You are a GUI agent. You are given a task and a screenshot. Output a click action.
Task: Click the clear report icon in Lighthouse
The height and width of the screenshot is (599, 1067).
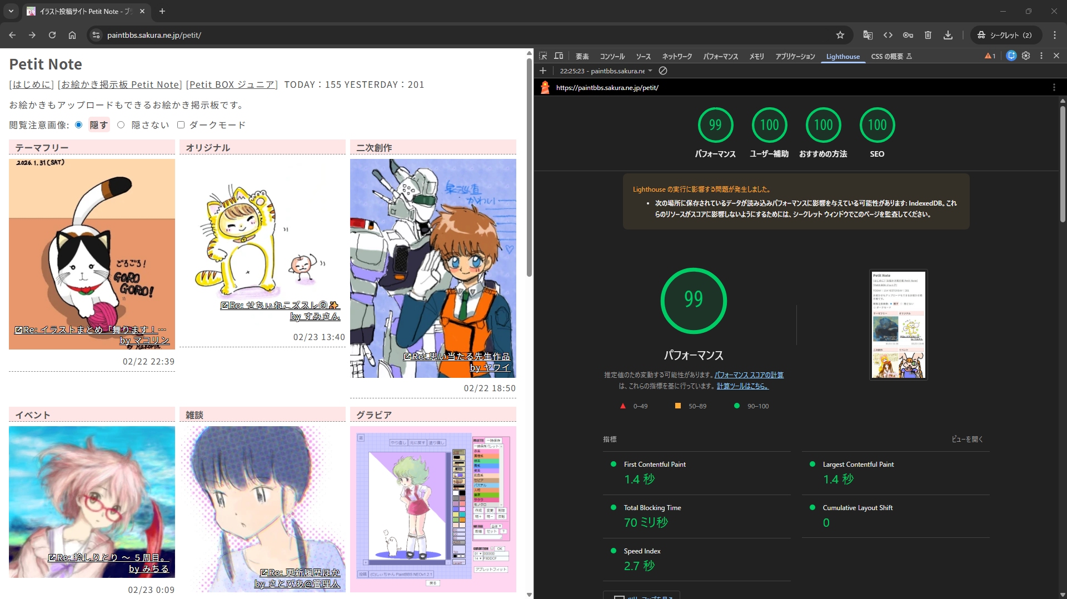pos(663,71)
